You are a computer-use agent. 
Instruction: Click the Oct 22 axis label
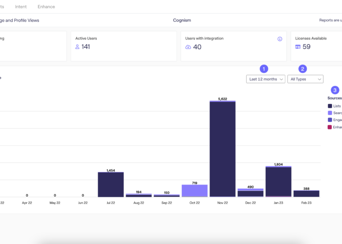194,203
